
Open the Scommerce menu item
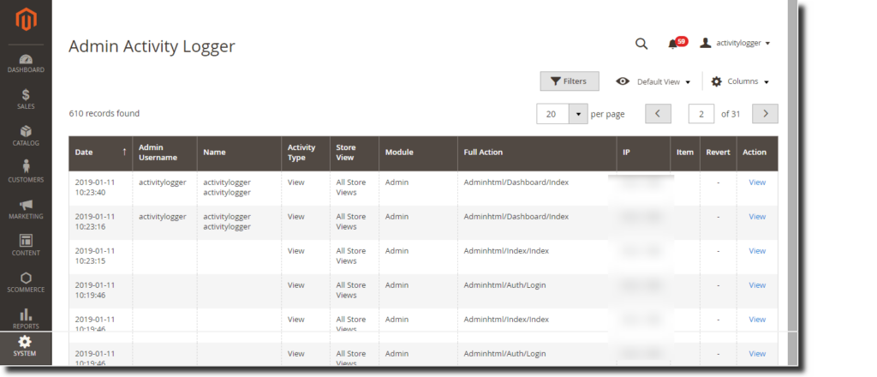[26, 282]
